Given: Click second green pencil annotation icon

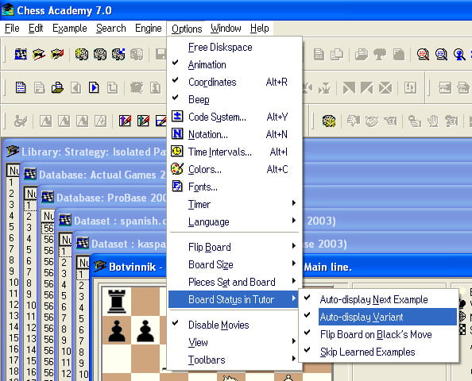Looking at the screenshot, I should (143, 121).
